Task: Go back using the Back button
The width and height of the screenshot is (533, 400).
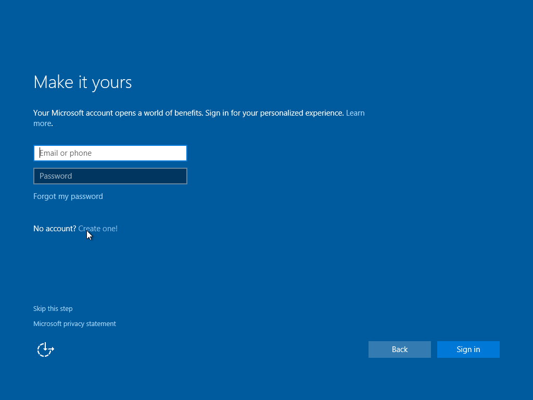Action: tap(399, 349)
